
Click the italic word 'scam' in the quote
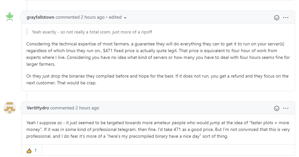click(x=105, y=32)
